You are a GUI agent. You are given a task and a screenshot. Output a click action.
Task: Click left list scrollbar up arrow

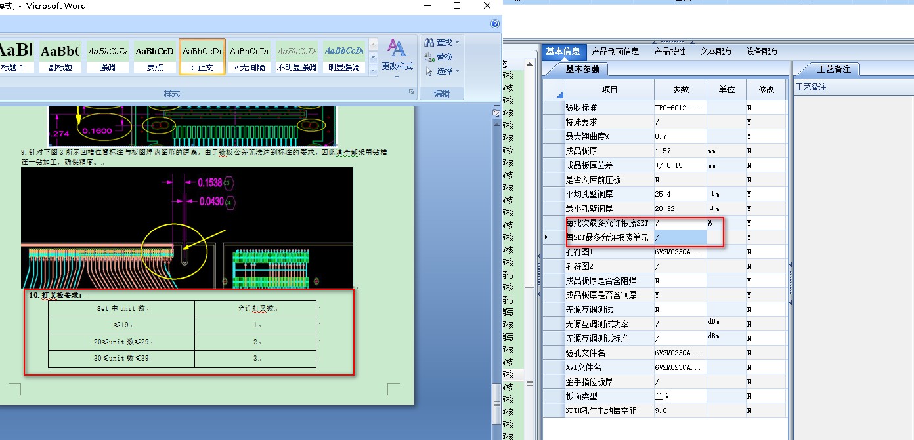coord(529,64)
